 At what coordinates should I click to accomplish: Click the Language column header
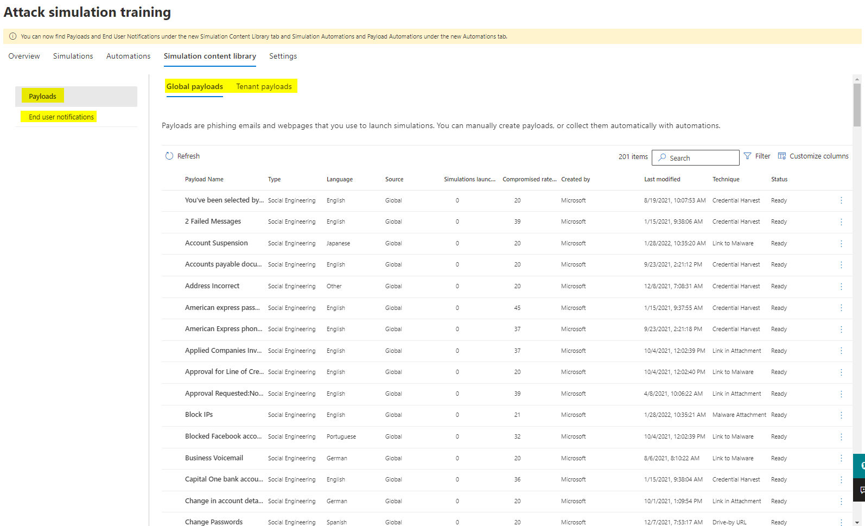point(340,180)
